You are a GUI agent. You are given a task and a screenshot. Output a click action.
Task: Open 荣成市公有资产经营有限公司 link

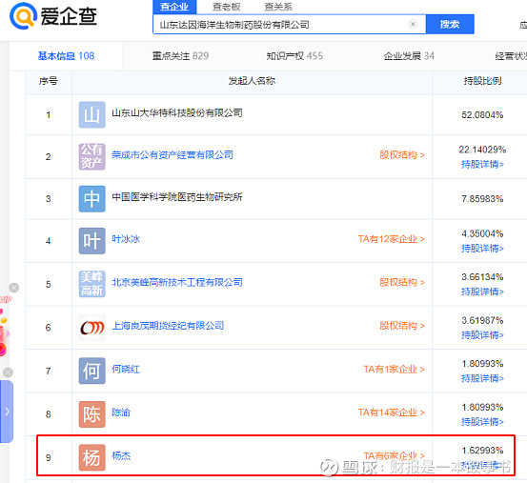[172, 155]
